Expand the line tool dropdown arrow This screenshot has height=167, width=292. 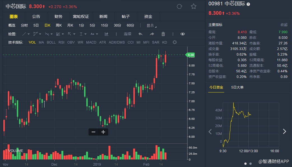[29, 34]
